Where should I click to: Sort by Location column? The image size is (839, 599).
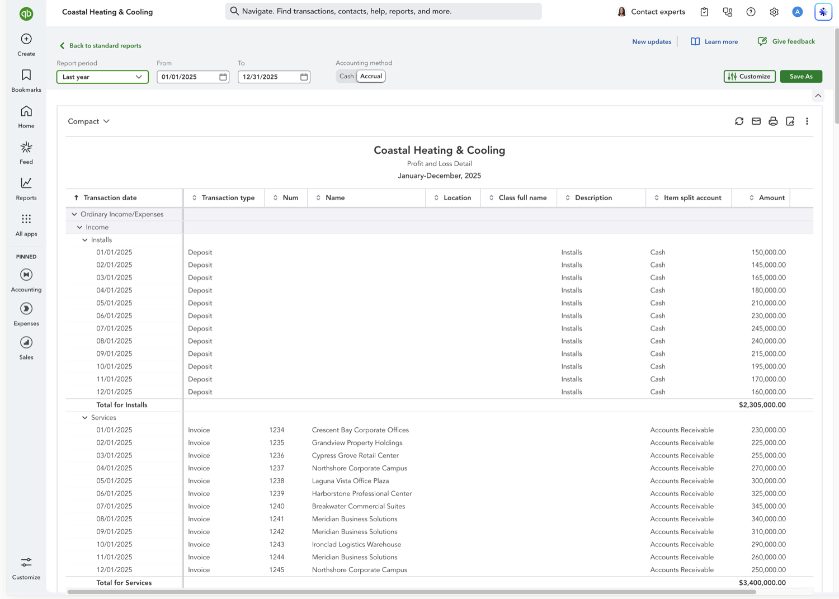(453, 198)
